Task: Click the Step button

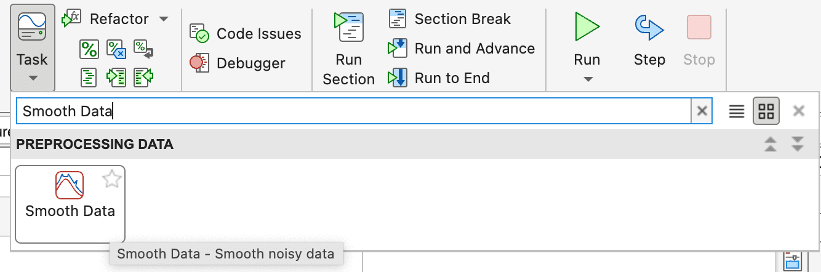Action: (649, 40)
